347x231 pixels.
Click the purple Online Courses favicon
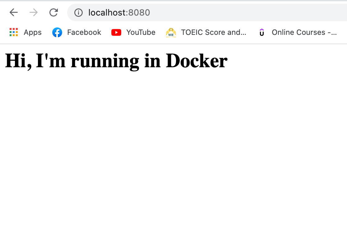pos(262,32)
